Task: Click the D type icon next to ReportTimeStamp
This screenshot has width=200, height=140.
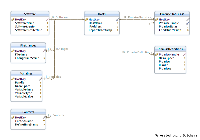Action: tap(118, 30)
